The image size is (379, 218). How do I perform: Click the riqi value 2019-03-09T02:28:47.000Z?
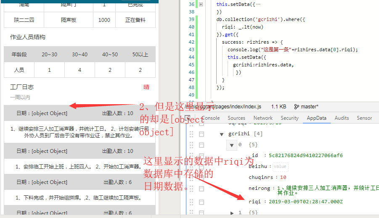coord(306,202)
